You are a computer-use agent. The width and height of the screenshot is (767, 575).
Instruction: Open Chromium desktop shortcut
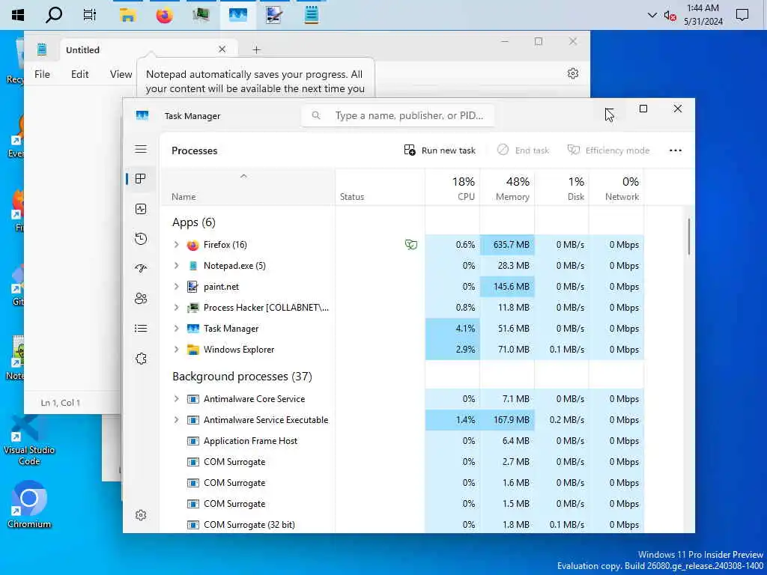(29, 504)
